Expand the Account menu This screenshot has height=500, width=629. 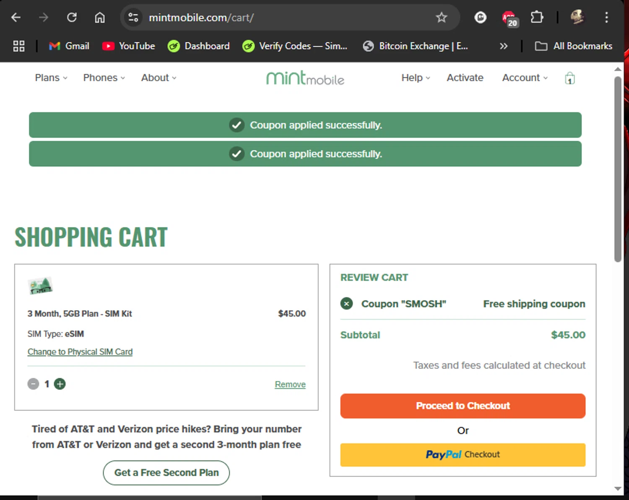[x=525, y=78]
